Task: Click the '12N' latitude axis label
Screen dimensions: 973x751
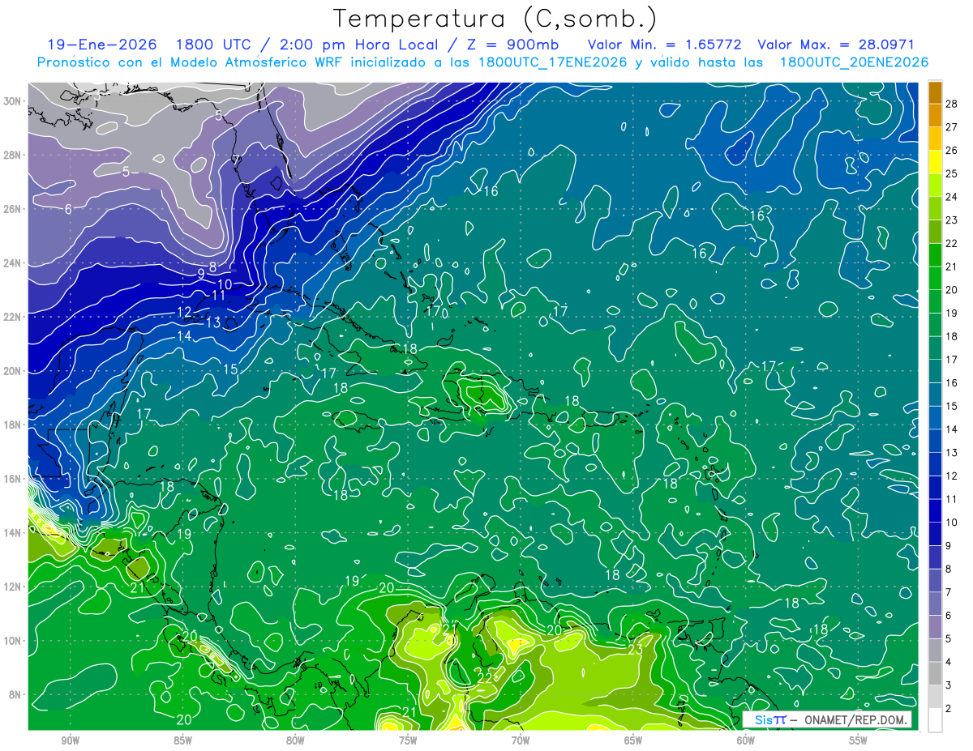Action: 13,587
